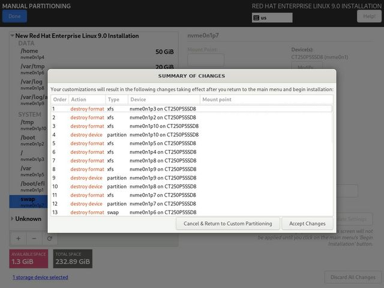Click the reload storage configuration icon
Viewport: 384px width, 288px height.
pyautogui.click(x=49, y=238)
